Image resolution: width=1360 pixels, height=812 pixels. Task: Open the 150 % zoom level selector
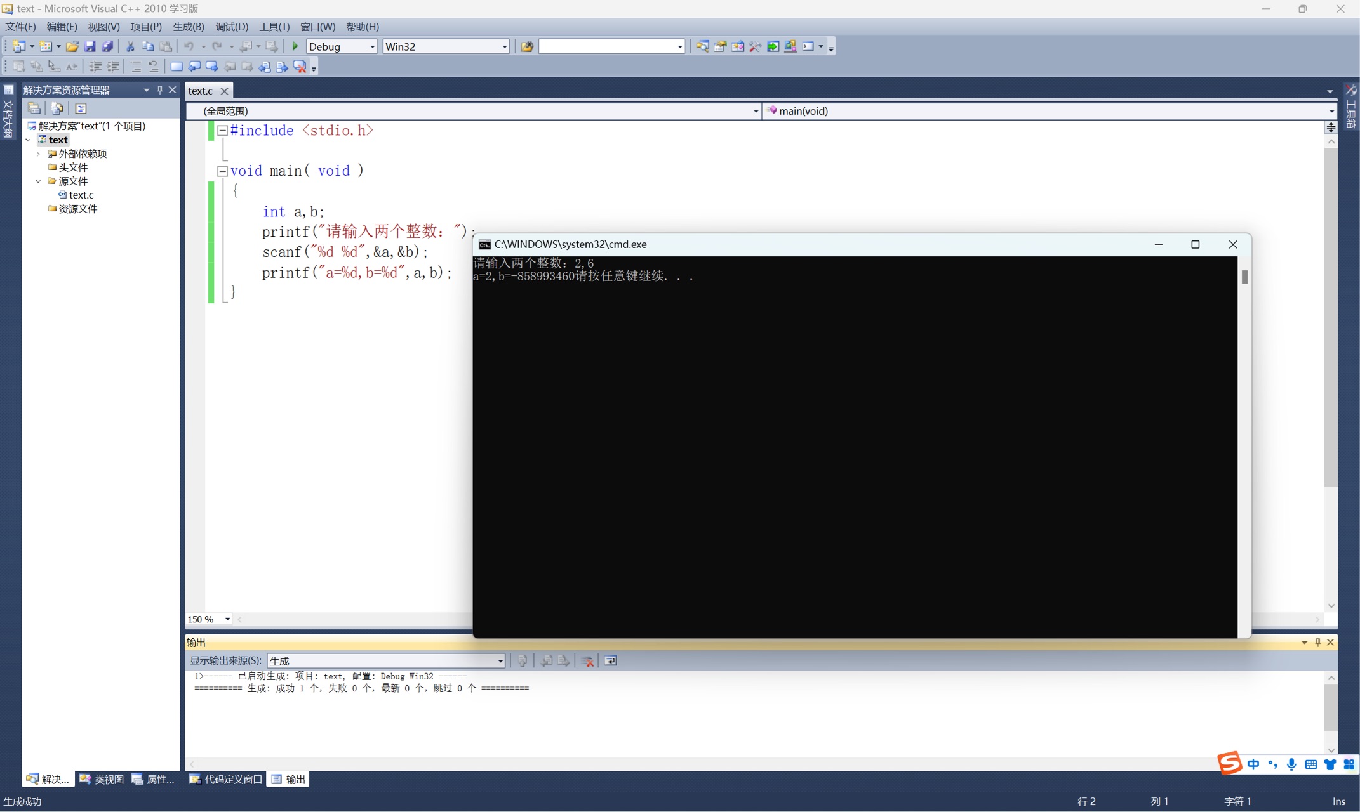click(x=227, y=619)
